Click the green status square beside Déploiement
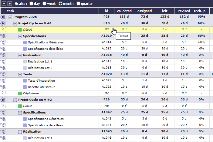Screen dimensions: 213x142 pos(20,93)
